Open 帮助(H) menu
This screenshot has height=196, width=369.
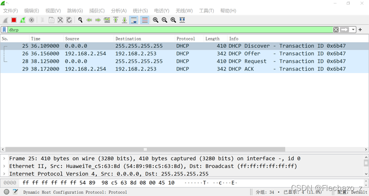point(228,11)
